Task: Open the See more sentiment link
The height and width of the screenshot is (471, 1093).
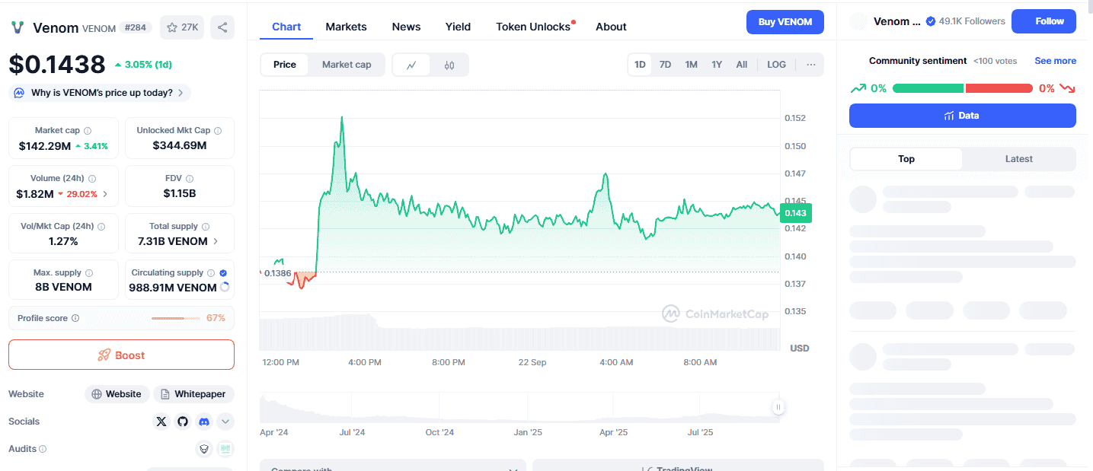Action: tap(1055, 61)
